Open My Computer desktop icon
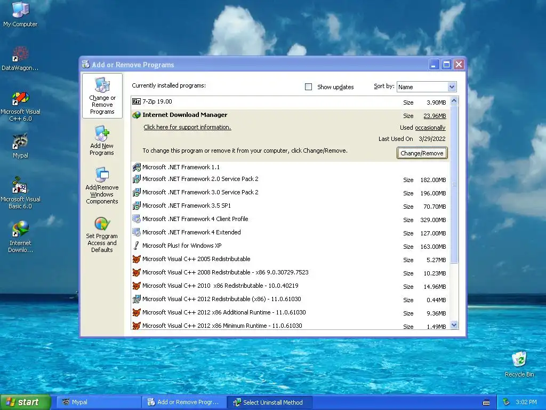 [x=20, y=14]
